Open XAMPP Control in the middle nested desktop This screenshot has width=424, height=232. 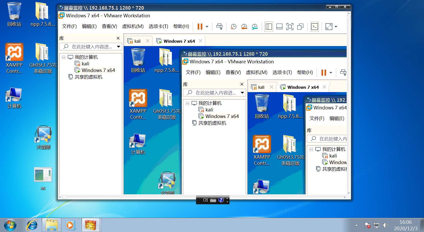(138, 105)
